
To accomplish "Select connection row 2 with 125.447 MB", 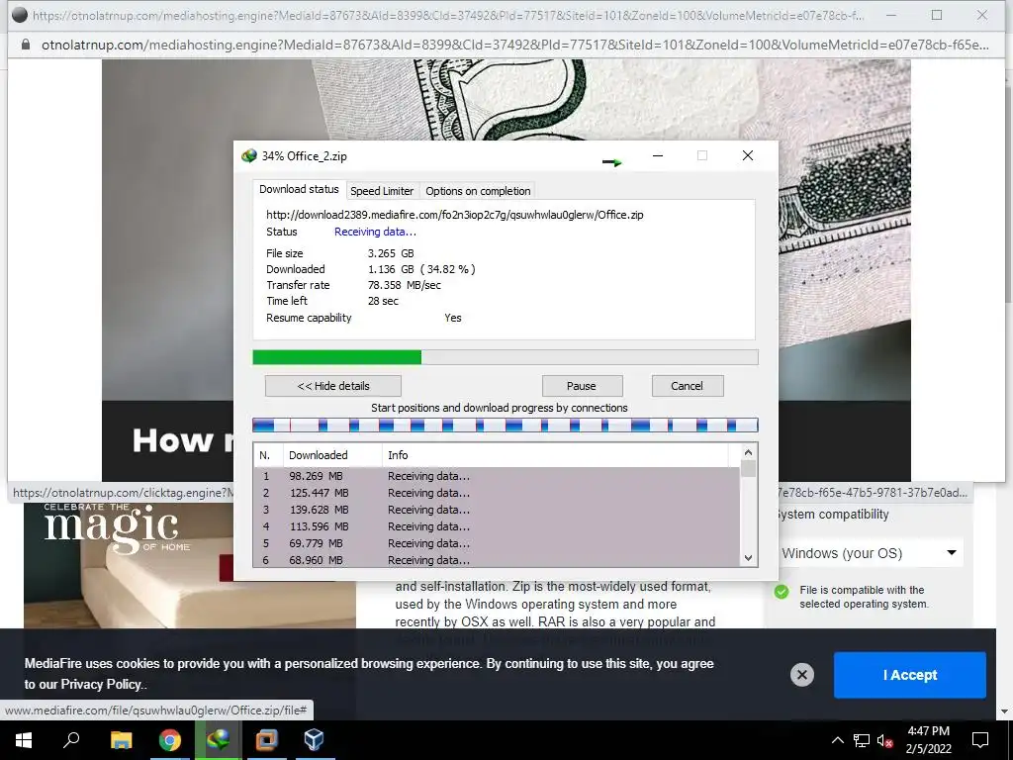I will point(497,493).
